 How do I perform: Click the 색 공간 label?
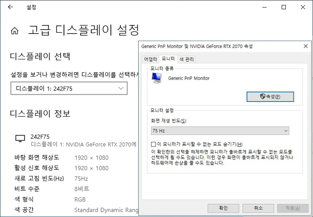(x=24, y=209)
